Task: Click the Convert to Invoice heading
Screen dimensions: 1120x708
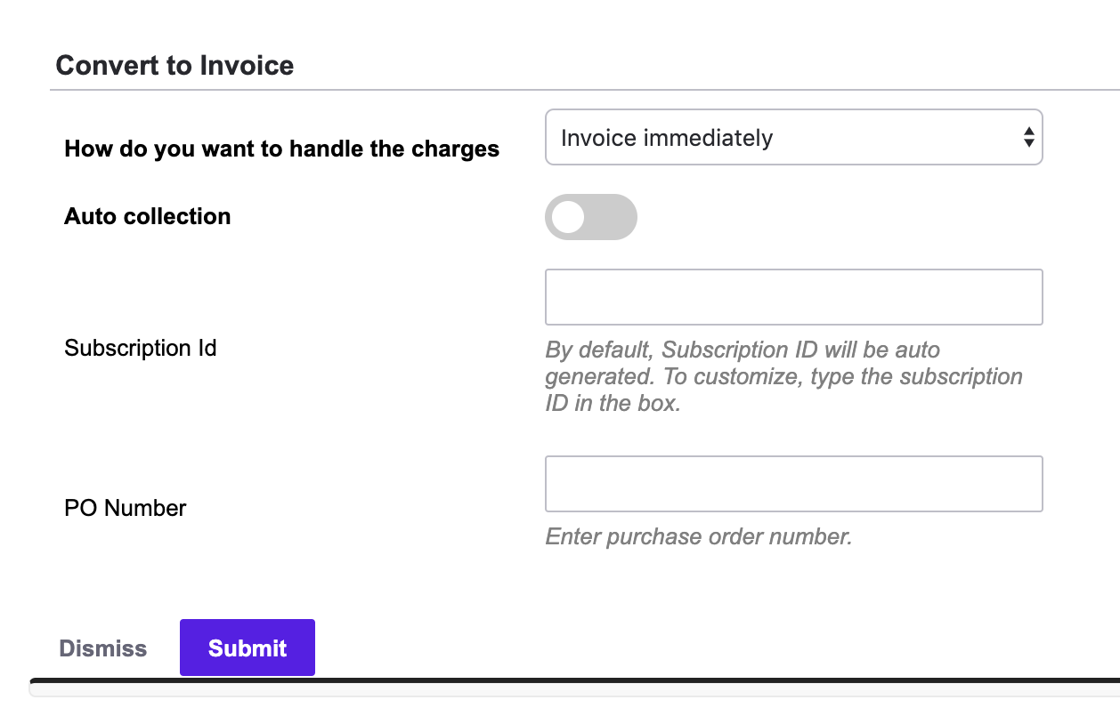Action: click(174, 66)
